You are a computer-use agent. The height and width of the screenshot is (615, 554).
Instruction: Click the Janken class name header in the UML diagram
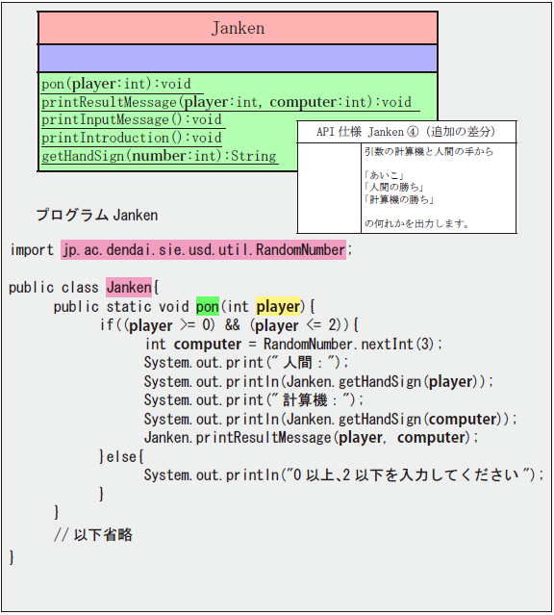238,28
